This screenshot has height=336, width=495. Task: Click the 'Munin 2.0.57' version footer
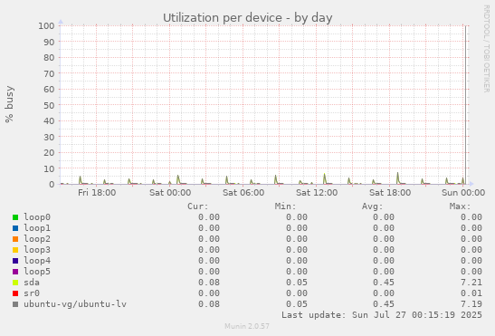coord(247,326)
